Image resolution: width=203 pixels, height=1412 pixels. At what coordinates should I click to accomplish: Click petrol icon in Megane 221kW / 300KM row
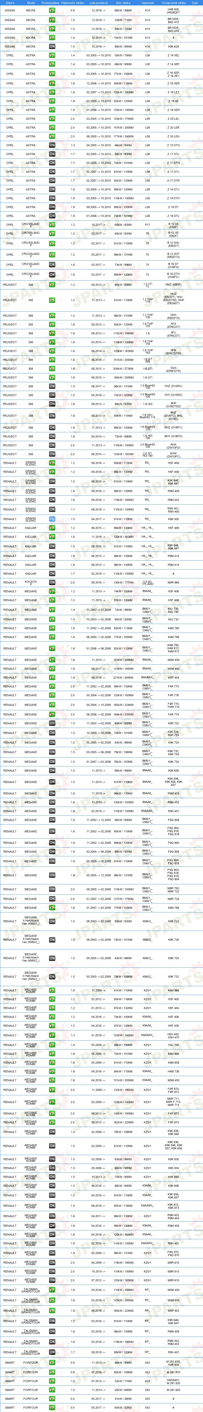coord(52,678)
